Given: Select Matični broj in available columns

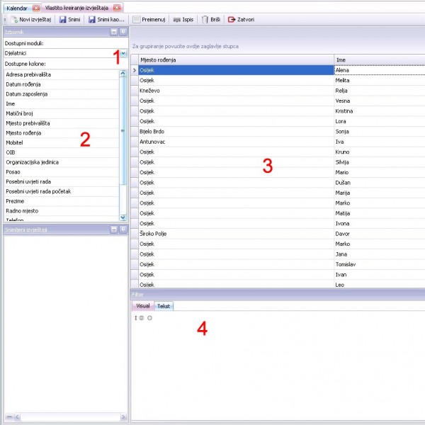Looking at the screenshot, I should 62,113.
